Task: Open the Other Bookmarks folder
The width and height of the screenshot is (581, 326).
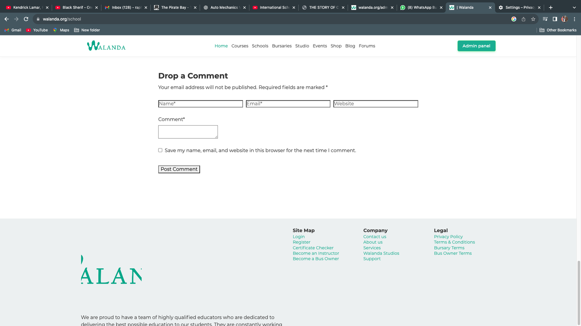Action: [x=558, y=30]
